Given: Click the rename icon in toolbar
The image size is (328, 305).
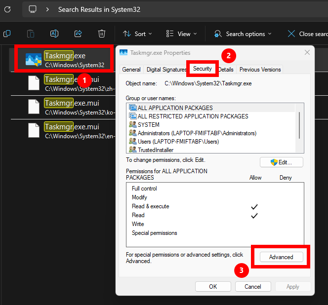Looking at the screenshot, I should [54, 34].
